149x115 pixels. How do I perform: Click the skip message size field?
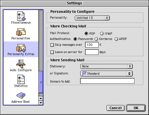(92, 45)
